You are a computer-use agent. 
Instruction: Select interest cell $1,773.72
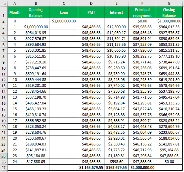click(116, 150)
